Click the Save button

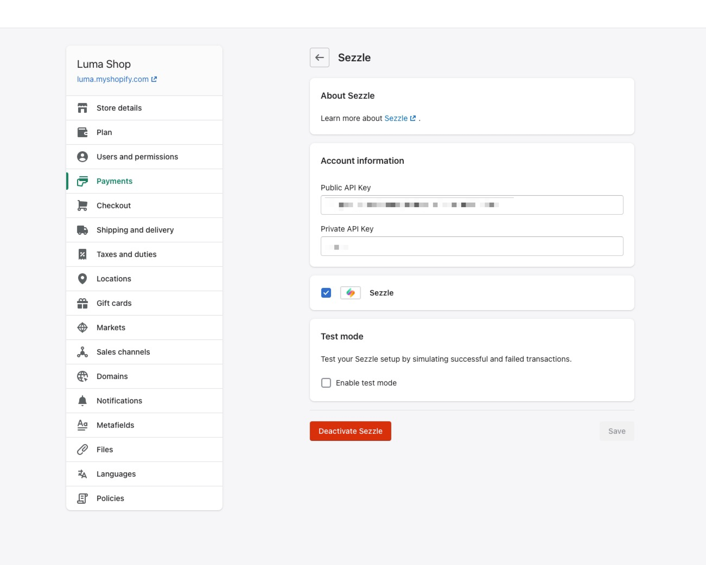[x=617, y=431]
